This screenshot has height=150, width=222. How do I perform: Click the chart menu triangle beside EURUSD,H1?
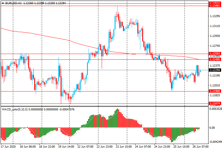3,3
